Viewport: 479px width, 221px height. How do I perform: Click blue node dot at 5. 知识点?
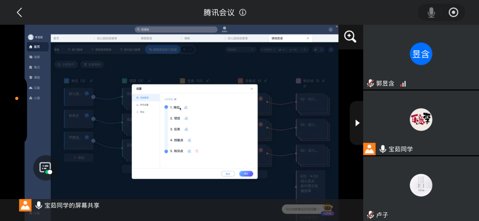tap(166, 151)
